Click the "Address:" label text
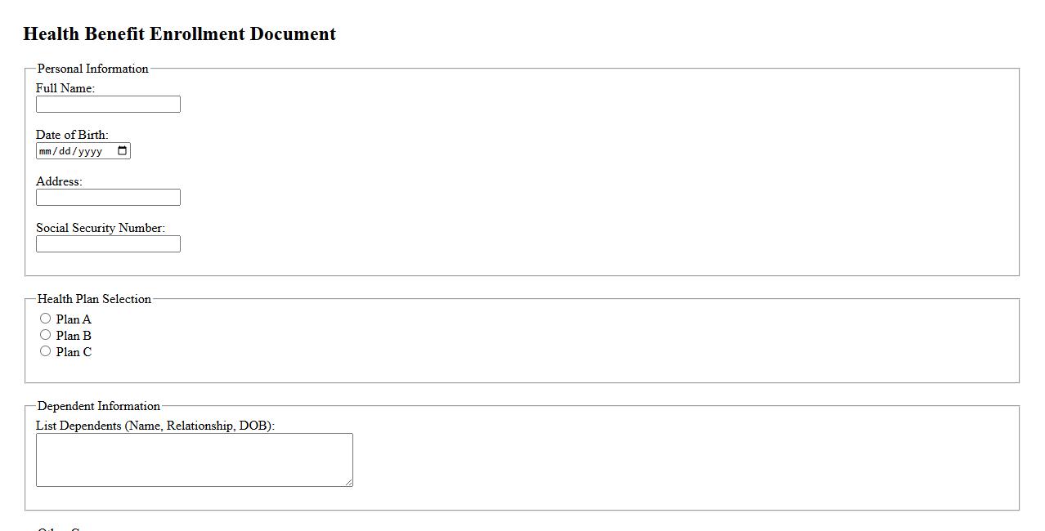1045x531 pixels. (x=59, y=181)
